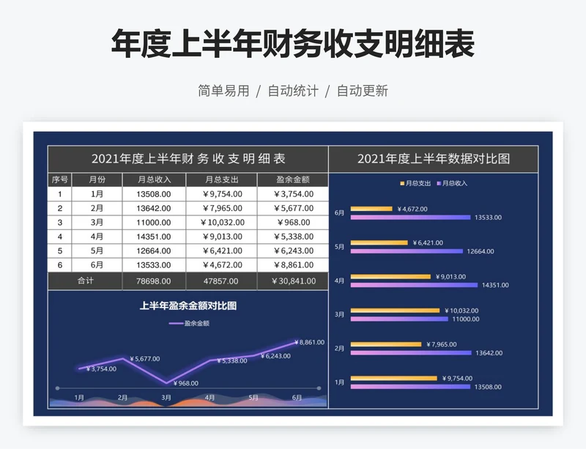Click the 6月 purple income bar
Screen dimensions: 586x449
(x=410, y=218)
